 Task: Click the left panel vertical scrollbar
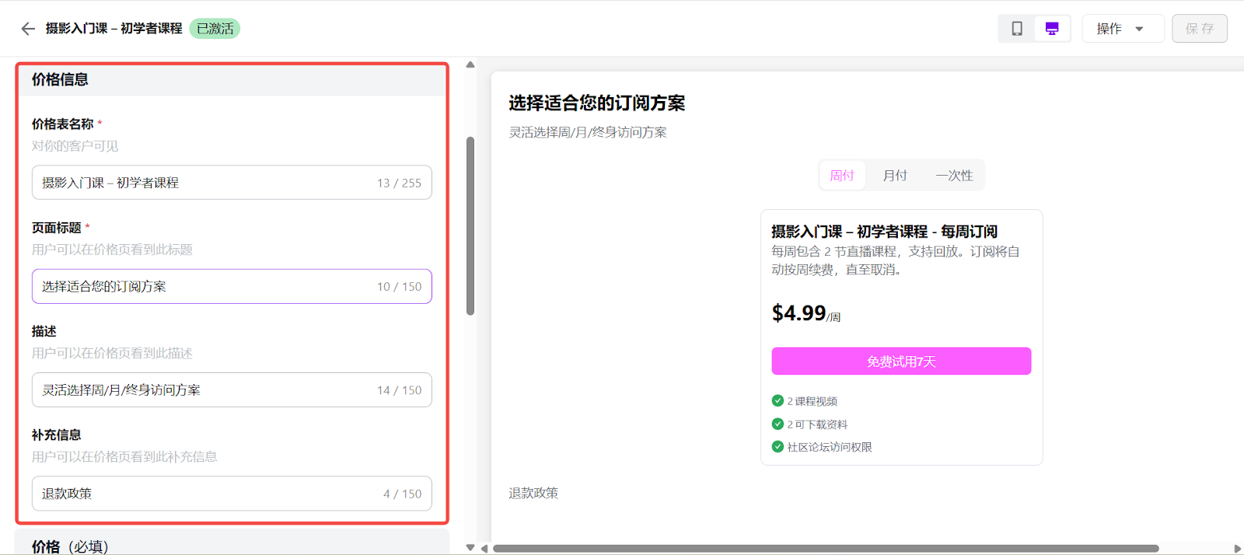(470, 225)
